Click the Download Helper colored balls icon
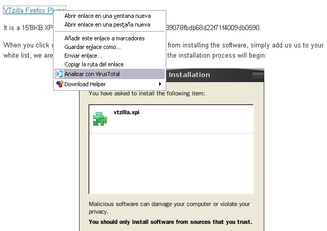 point(60,84)
